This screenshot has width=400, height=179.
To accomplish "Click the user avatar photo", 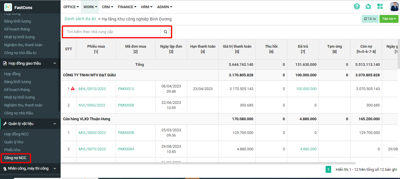I will click(394, 6).
